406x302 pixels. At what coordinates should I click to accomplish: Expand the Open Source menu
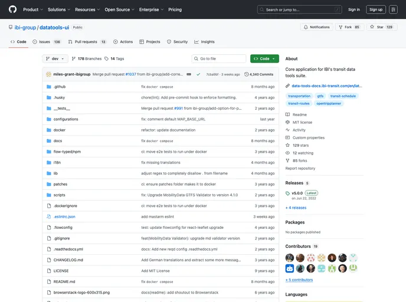click(x=119, y=9)
